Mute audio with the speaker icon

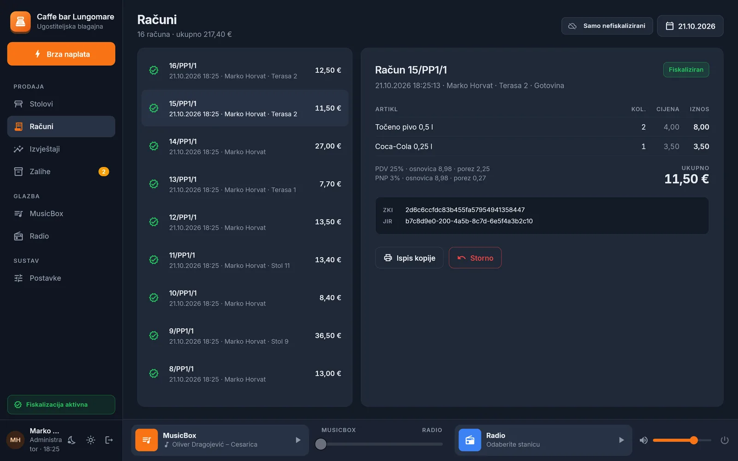click(x=643, y=440)
